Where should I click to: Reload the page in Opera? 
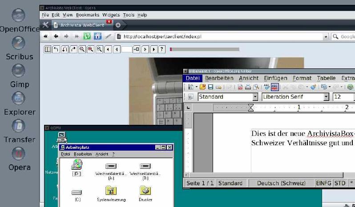pos(87,36)
